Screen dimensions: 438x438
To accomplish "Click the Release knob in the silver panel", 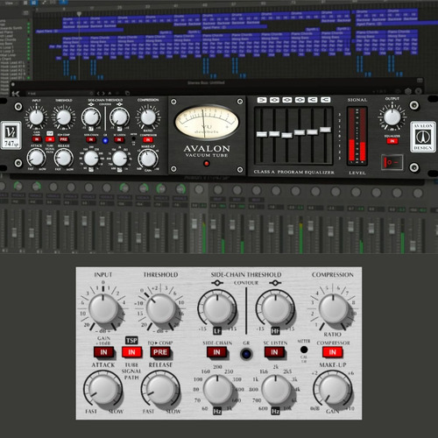I will (160, 390).
